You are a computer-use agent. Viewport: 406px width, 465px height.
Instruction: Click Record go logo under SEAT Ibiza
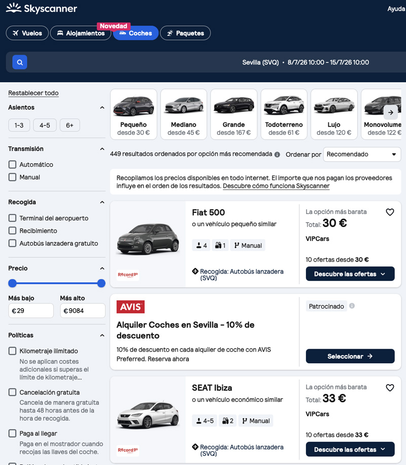point(128,450)
